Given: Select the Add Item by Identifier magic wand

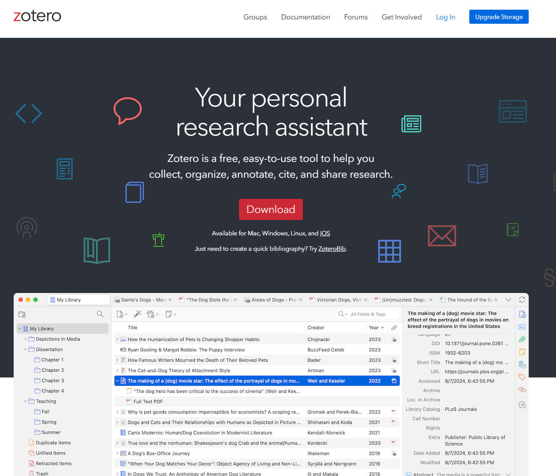Looking at the screenshot, I should (137, 314).
